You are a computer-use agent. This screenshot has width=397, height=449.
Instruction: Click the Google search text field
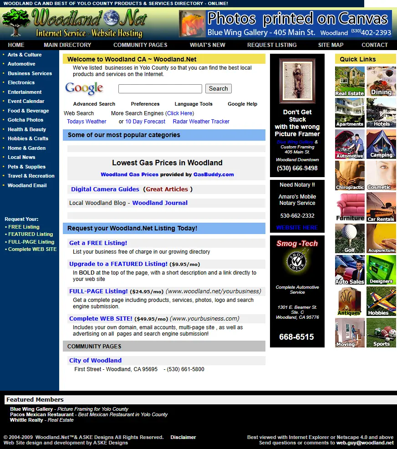point(160,89)
